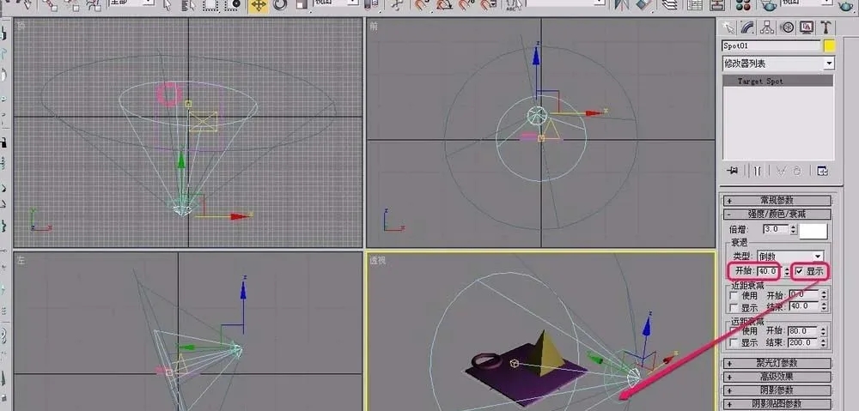Click the 远距衰减 结束 field showing 200.0

point(803,343)
